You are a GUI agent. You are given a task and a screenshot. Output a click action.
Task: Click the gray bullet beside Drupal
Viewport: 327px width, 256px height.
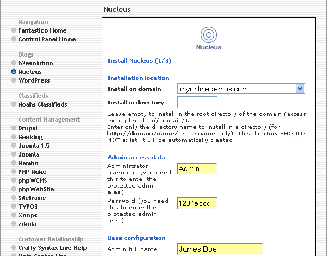click(x=14, y=128)
